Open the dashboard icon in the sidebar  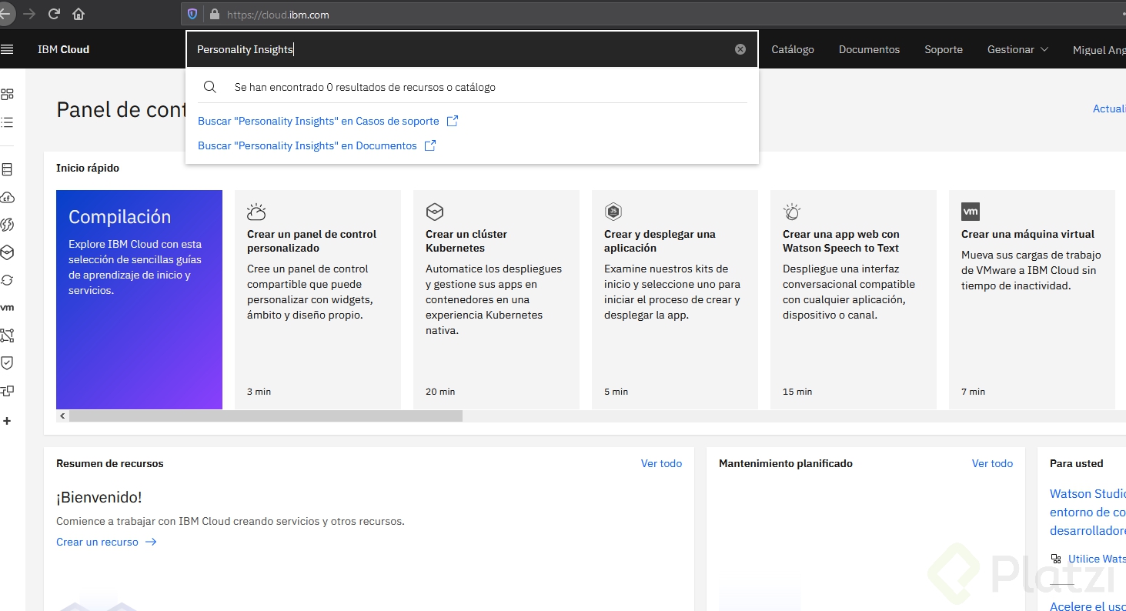(x=8, y=94)
